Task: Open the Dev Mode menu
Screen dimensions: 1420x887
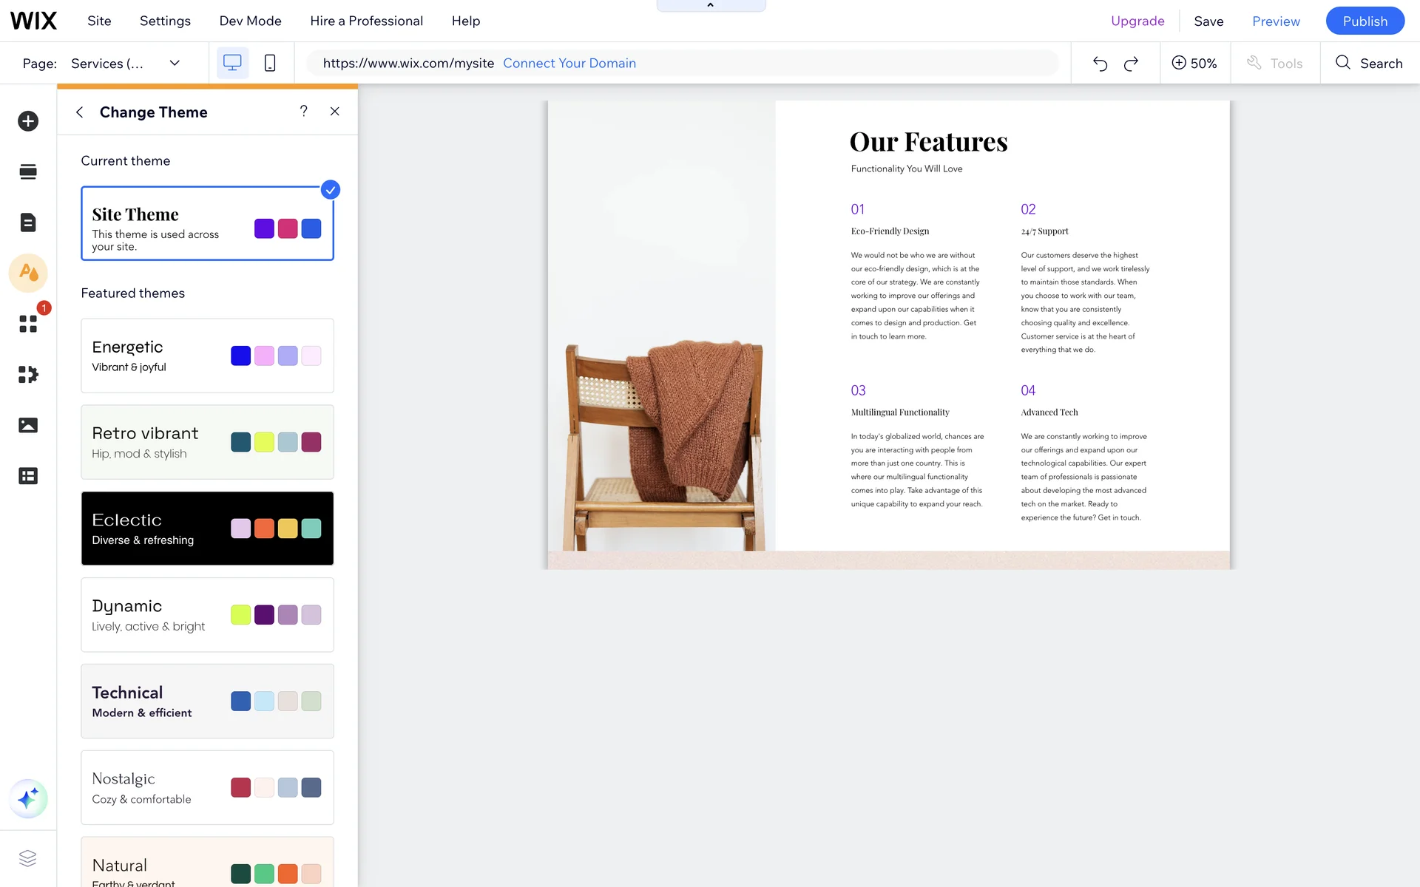Action: coord(250,21)
